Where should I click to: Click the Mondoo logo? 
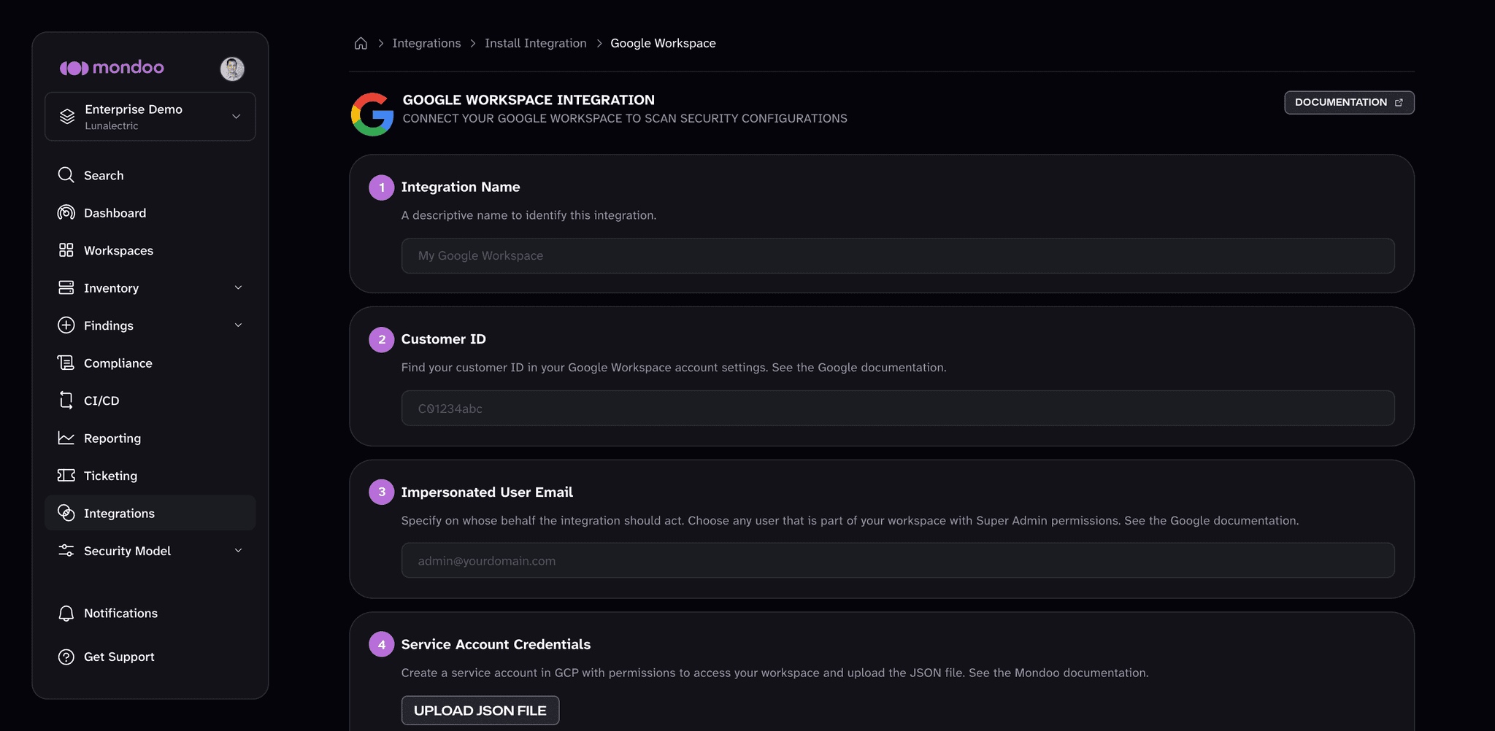click(112, 68)
